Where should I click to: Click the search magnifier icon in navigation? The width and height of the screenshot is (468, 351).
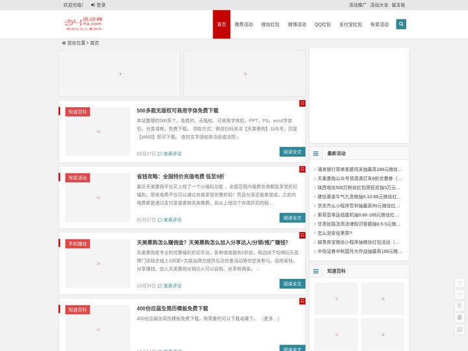(401, 24)
